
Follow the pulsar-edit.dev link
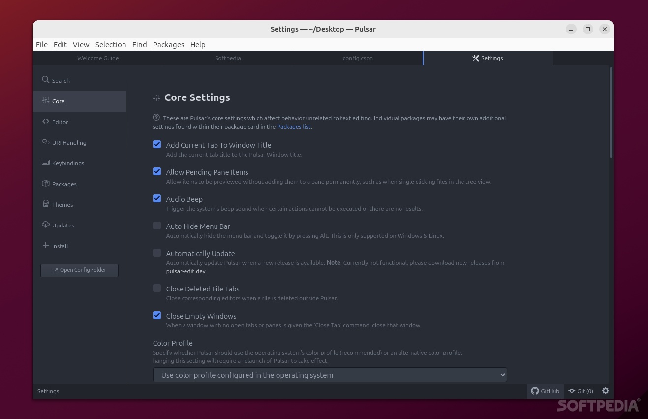[x=185, y=271]
